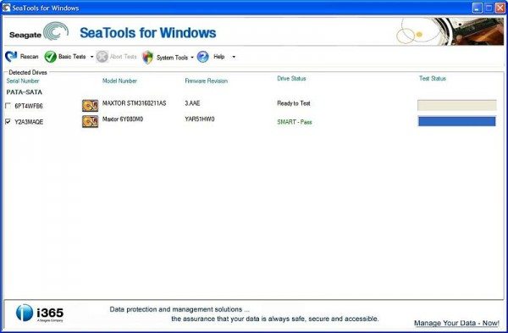Click the SeaTools title bar app icon
This screenshot has height=333, width=508.
point(7,8)
